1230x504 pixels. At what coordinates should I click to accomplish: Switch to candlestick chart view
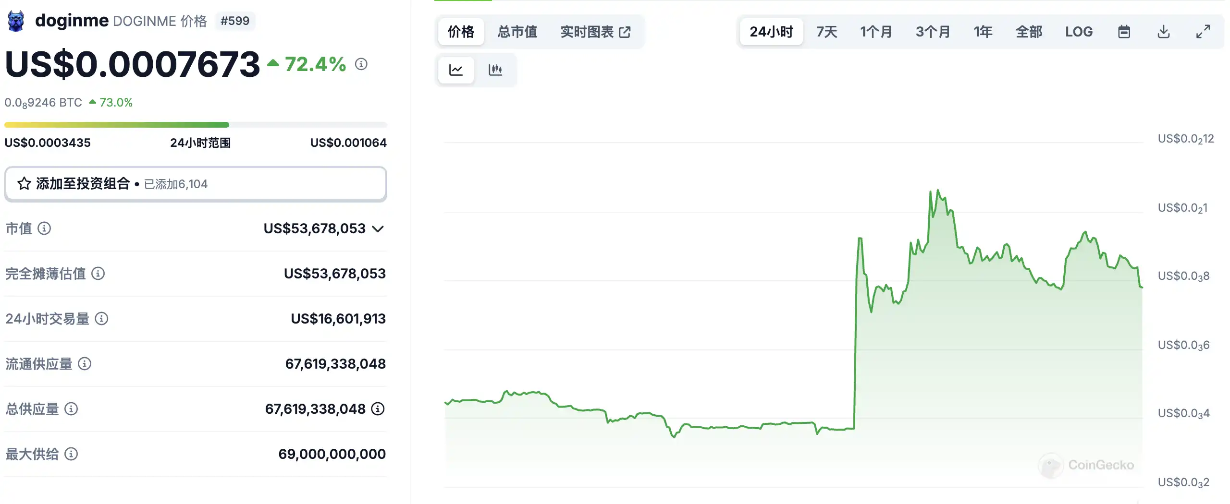[495, 70]
